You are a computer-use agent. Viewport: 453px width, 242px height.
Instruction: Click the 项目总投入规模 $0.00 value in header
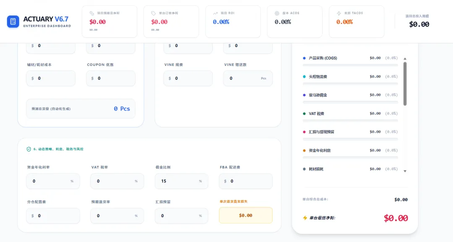[419, 24]
